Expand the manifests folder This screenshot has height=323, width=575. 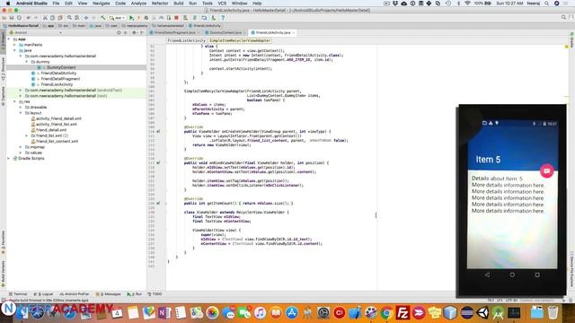pyautogui.click(x=14, y=45)
